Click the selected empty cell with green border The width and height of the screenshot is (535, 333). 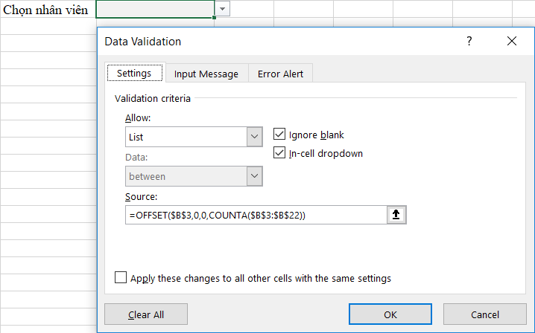coord(155,9)
